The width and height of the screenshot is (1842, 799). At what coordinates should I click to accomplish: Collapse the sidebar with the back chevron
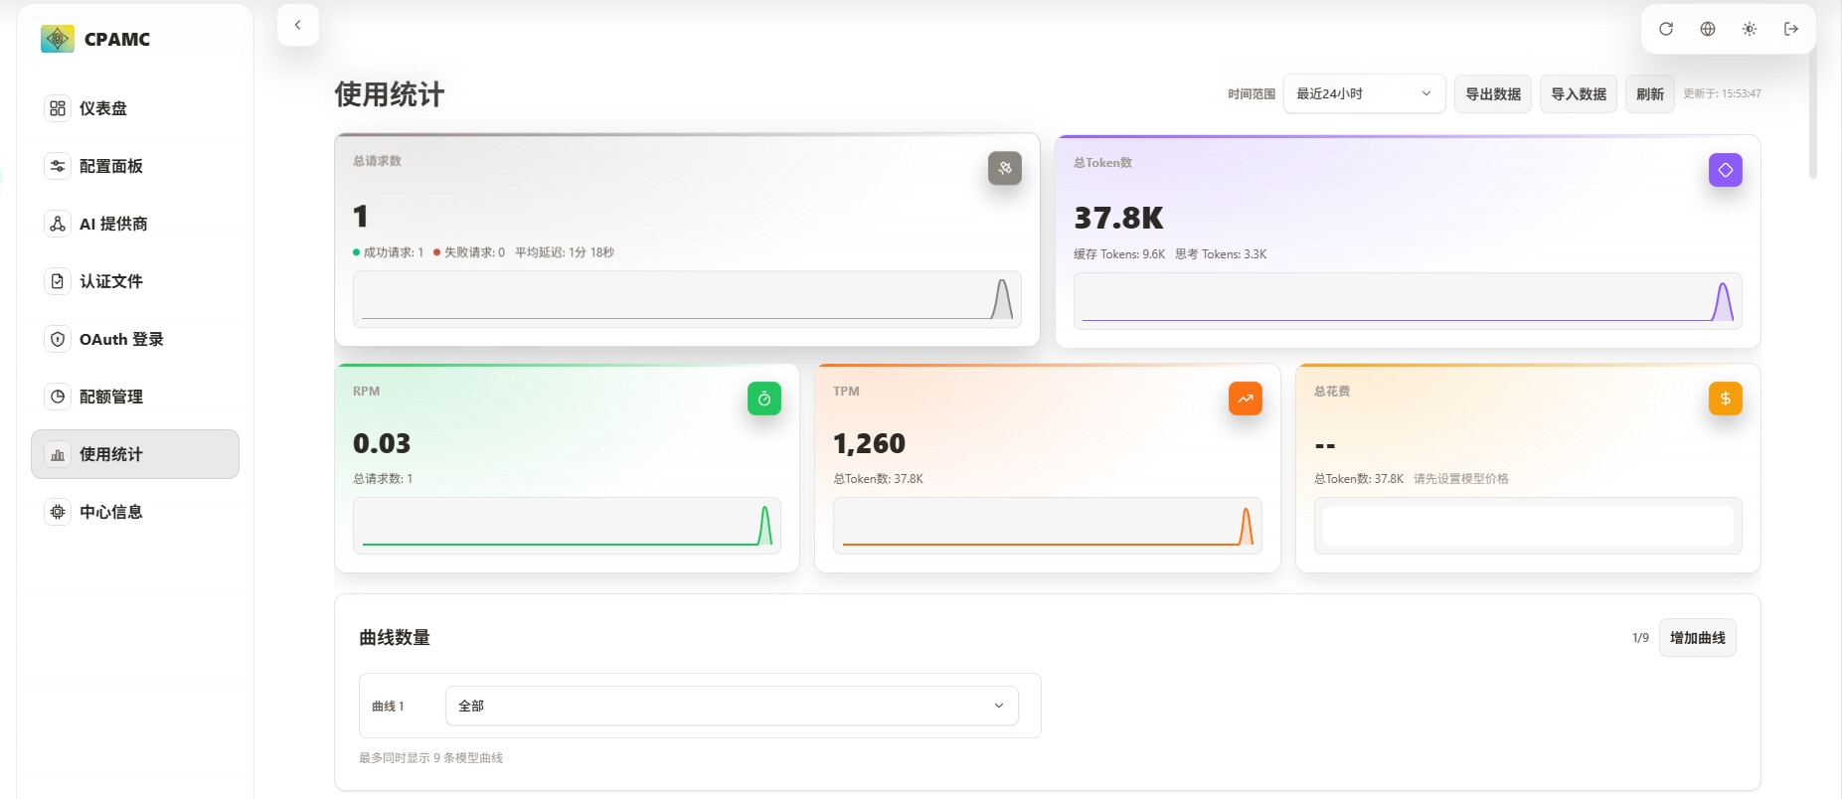pos(298,25)
